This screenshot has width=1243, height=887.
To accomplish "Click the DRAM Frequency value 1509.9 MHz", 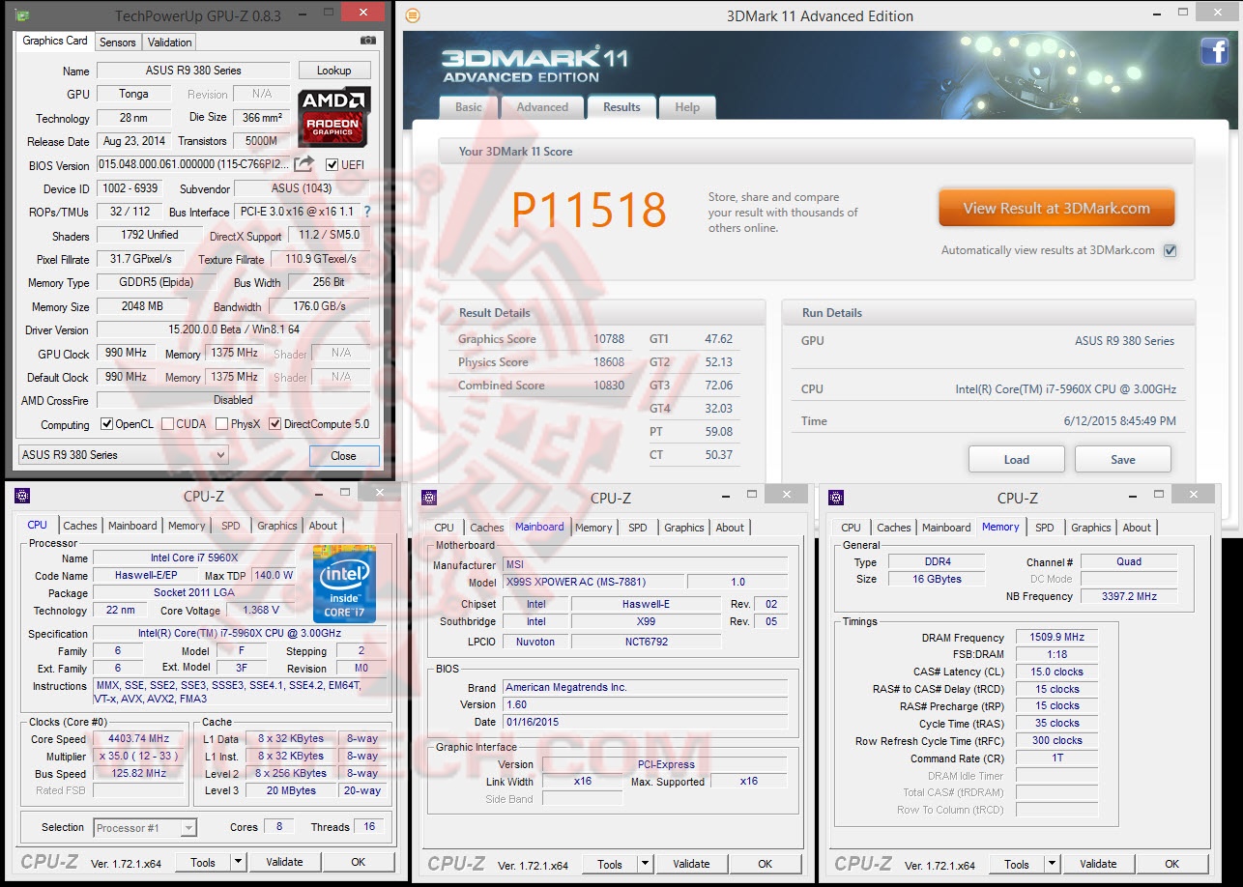I will (x=1055, y=638).
